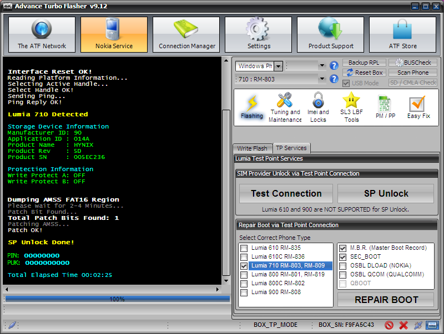
Task: Click the blue window icon in status bar
Action: tap(432, 325)
